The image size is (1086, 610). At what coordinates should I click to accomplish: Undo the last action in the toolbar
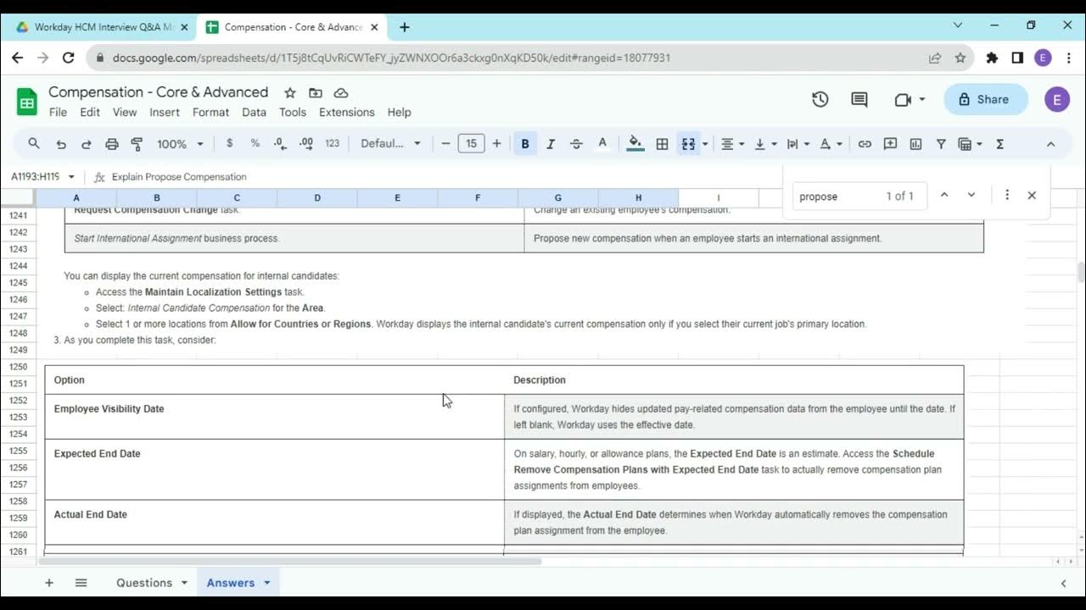coord(60,144)
